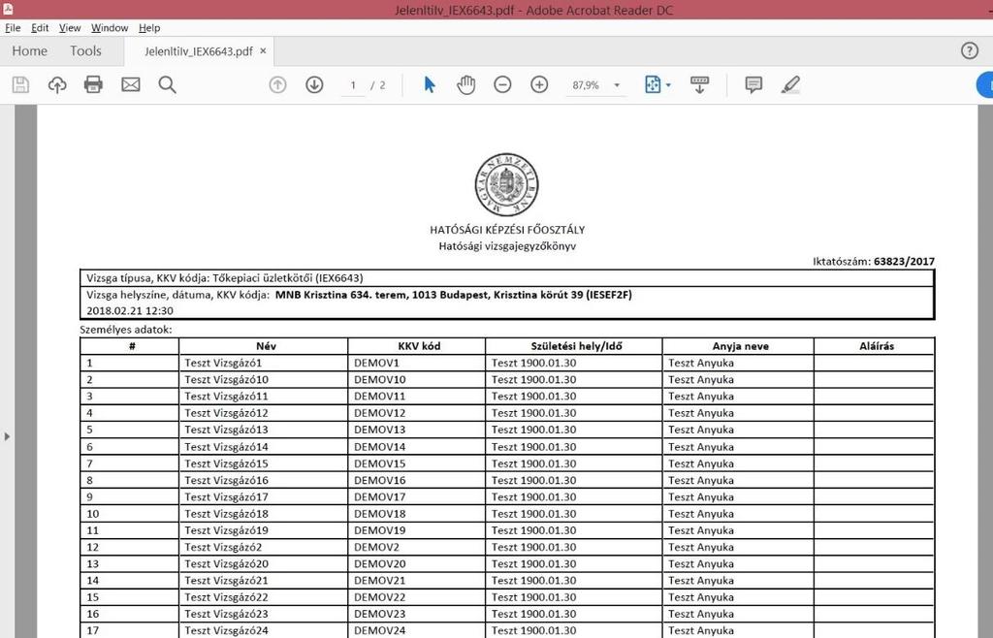Click the KKV kód column header
This screenshot has width=993, height=638.
pos(419,346)
